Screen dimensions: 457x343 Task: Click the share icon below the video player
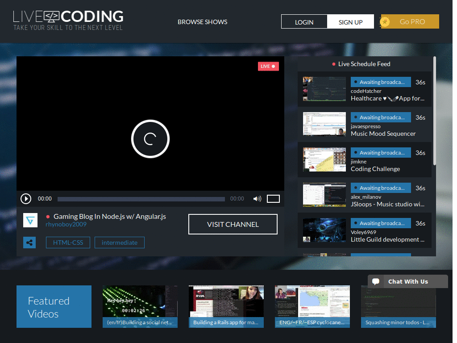[29, 242]
